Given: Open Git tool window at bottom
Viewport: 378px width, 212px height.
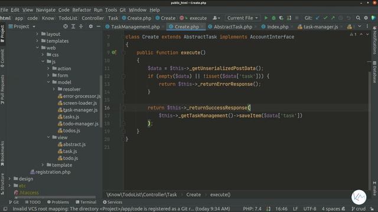Looking at the screenshot, I should 14,202.
